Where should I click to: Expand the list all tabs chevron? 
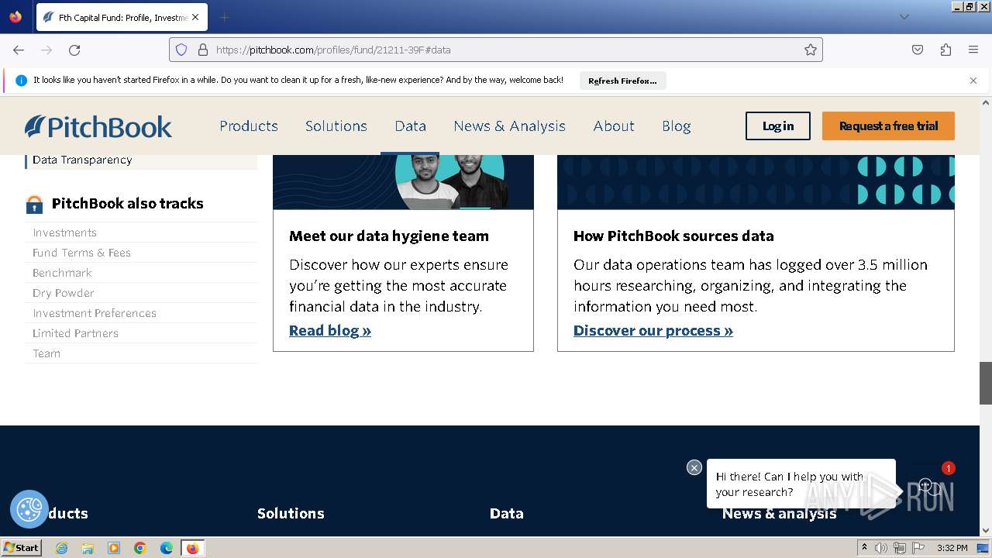904,17
